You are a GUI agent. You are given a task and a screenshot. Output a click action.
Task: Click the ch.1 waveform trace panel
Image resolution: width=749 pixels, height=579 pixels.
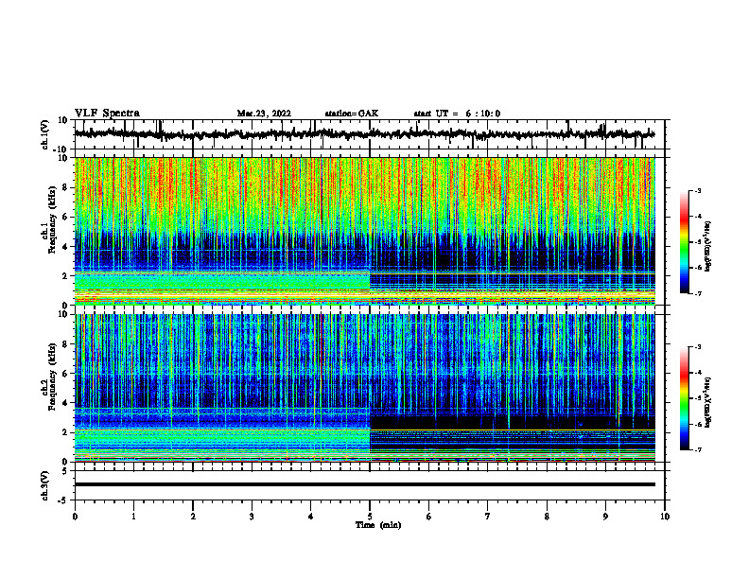pyautogui.click(x=370, y=134)
